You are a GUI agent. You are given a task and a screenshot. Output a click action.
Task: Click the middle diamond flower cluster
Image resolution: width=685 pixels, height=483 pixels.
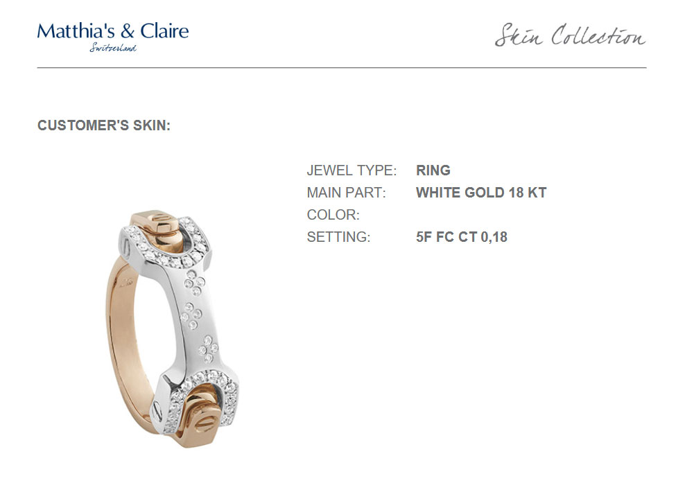click(191, 315)
